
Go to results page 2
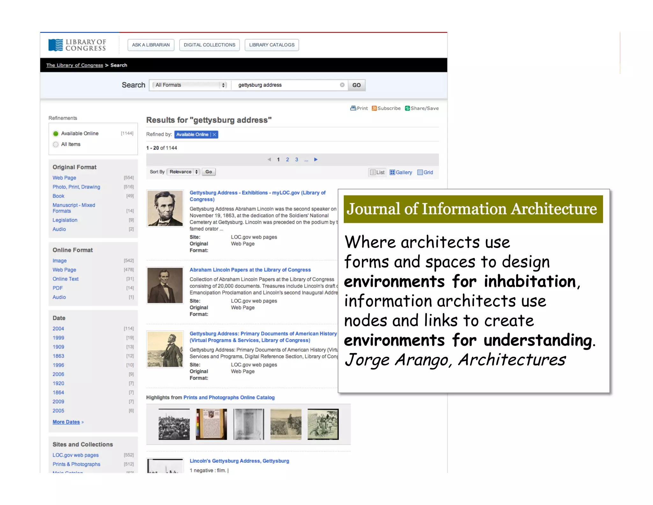[x=287, y=159]
